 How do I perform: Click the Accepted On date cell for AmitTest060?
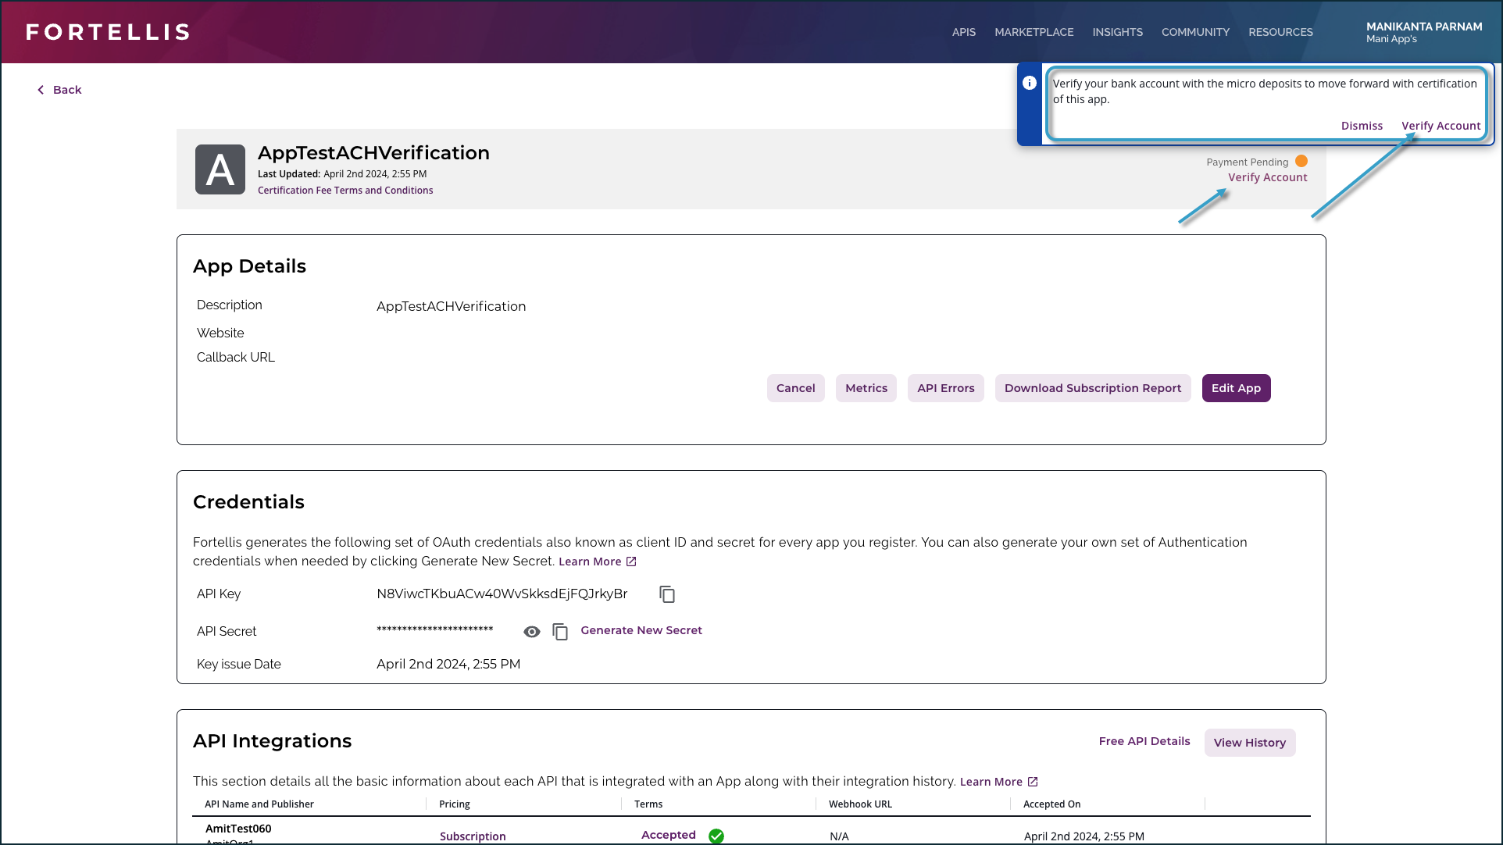point(1084,836)
